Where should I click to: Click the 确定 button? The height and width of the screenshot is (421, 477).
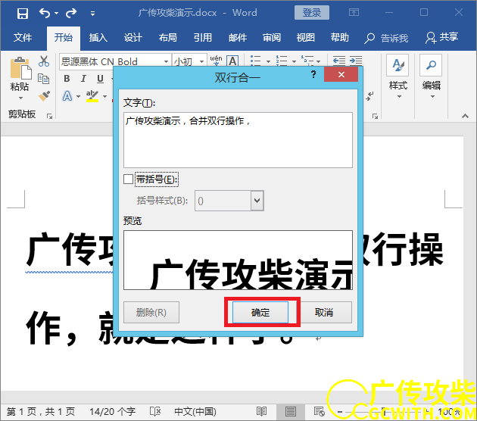260,313
